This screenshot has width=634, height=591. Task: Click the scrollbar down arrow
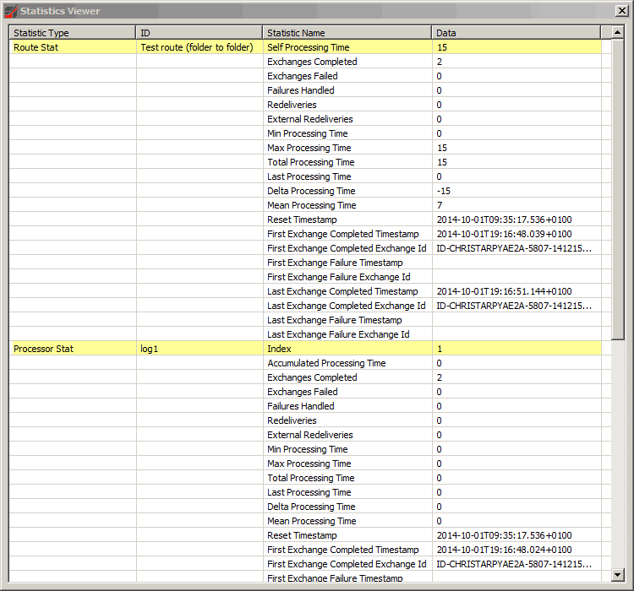618,576
